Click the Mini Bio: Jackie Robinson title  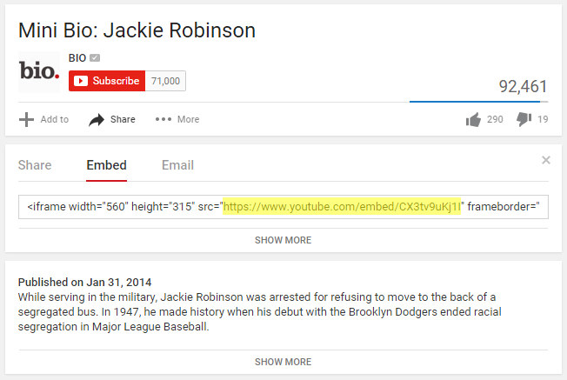tap(137, 30)
